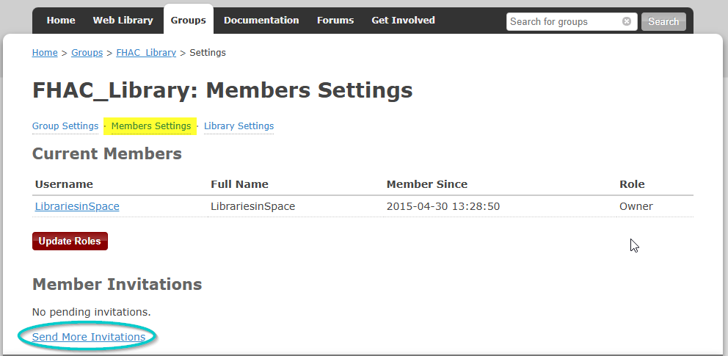Click Send More Invitations link
728x356 pixels.
89,337
